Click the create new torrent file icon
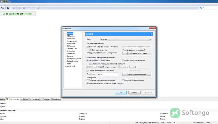This screenshot has height=124, width=218. [8, 8]
